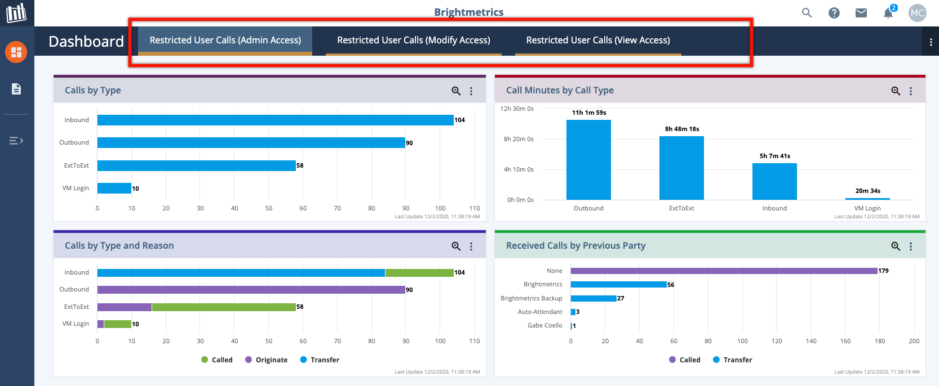The image size is (939, 386).
Task: Click the Auto-Attendant row label
Action: tap(540, 312)
